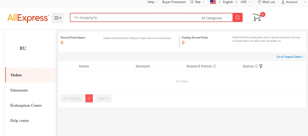Click the Account text link
The image size is (308, 136).
[292, 2]
